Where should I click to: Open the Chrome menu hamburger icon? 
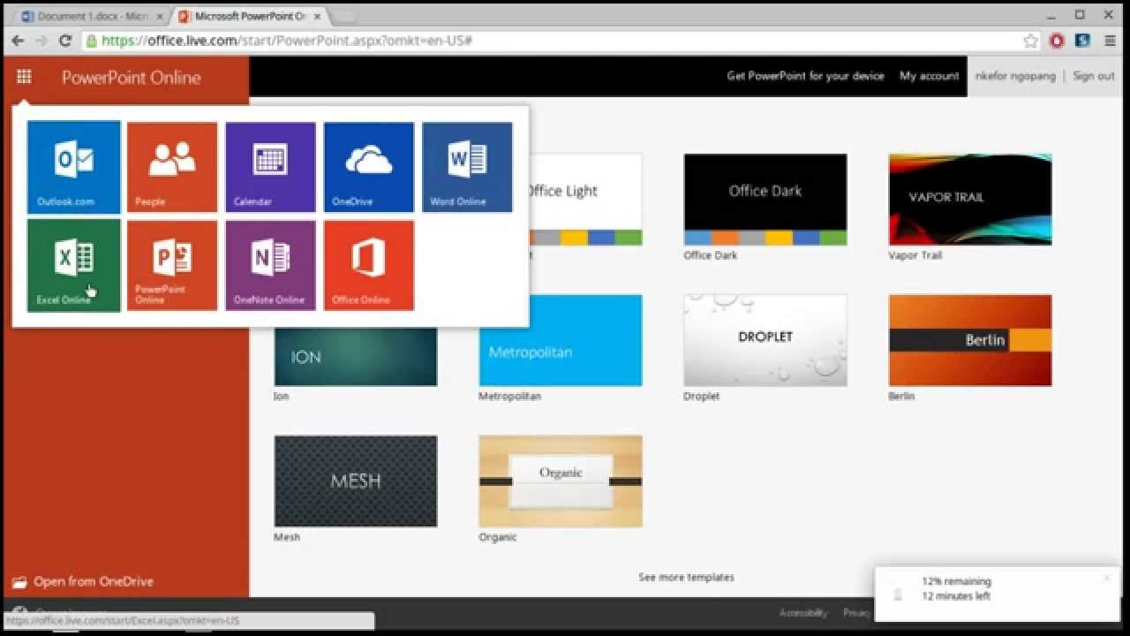coord(1110,41)
